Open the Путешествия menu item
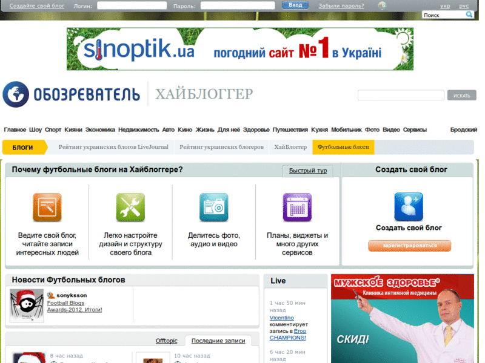 [x=290, y=129]
